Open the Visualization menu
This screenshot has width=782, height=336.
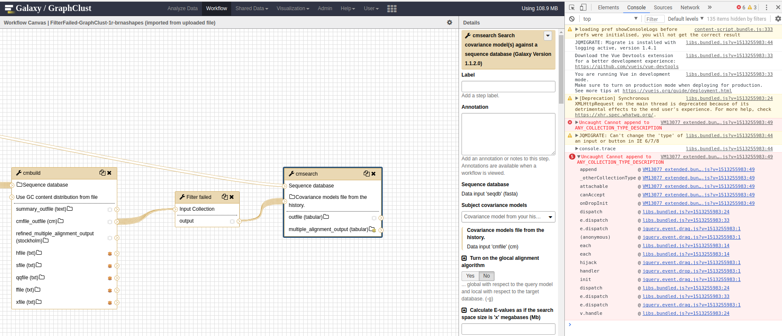point(293,8)
